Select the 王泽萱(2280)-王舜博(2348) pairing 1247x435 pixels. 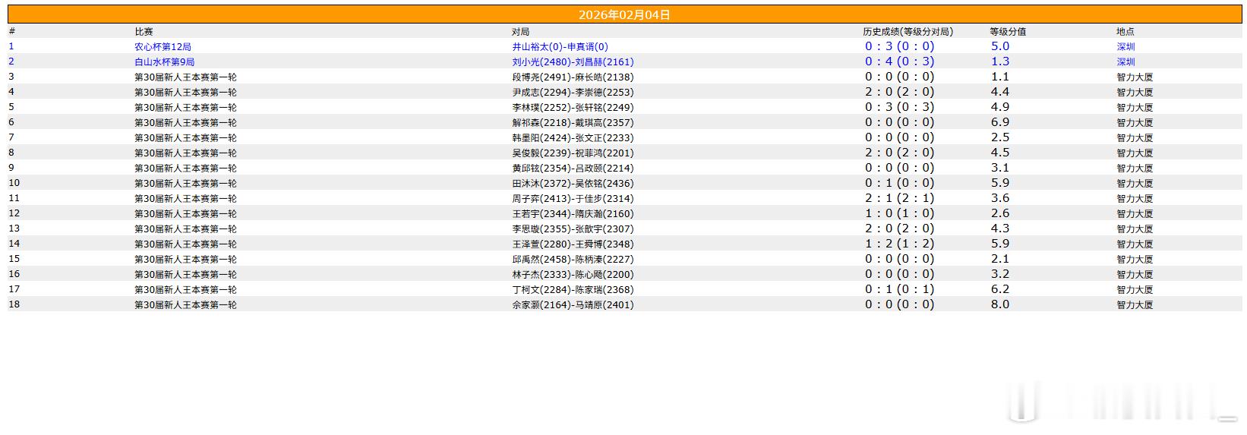coord(573,244)
